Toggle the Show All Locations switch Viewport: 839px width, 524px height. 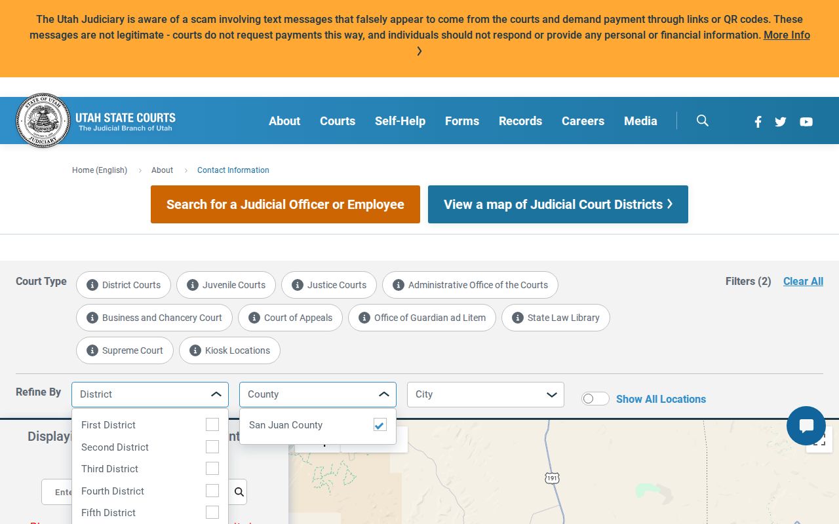coord(595,399)
